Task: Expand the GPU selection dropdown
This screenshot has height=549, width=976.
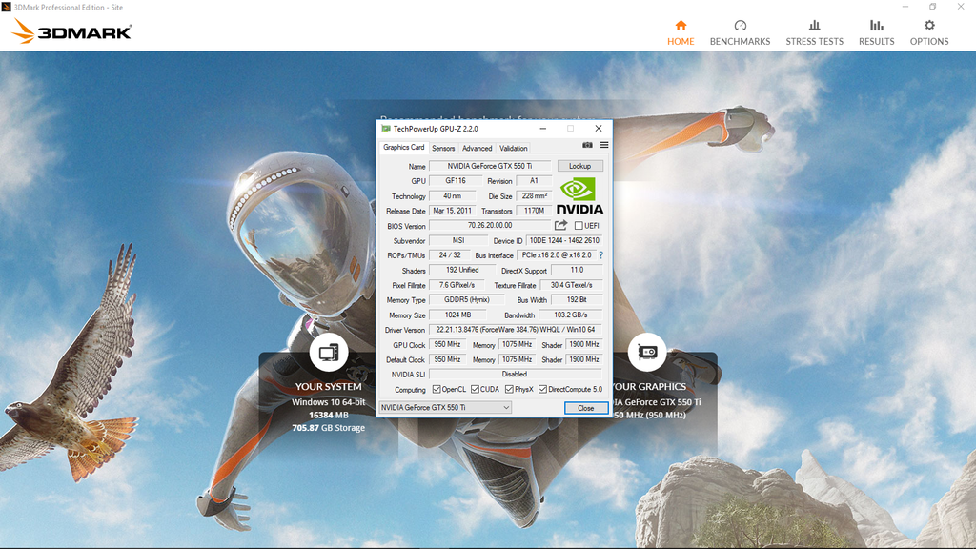Action: coord(445,408)
